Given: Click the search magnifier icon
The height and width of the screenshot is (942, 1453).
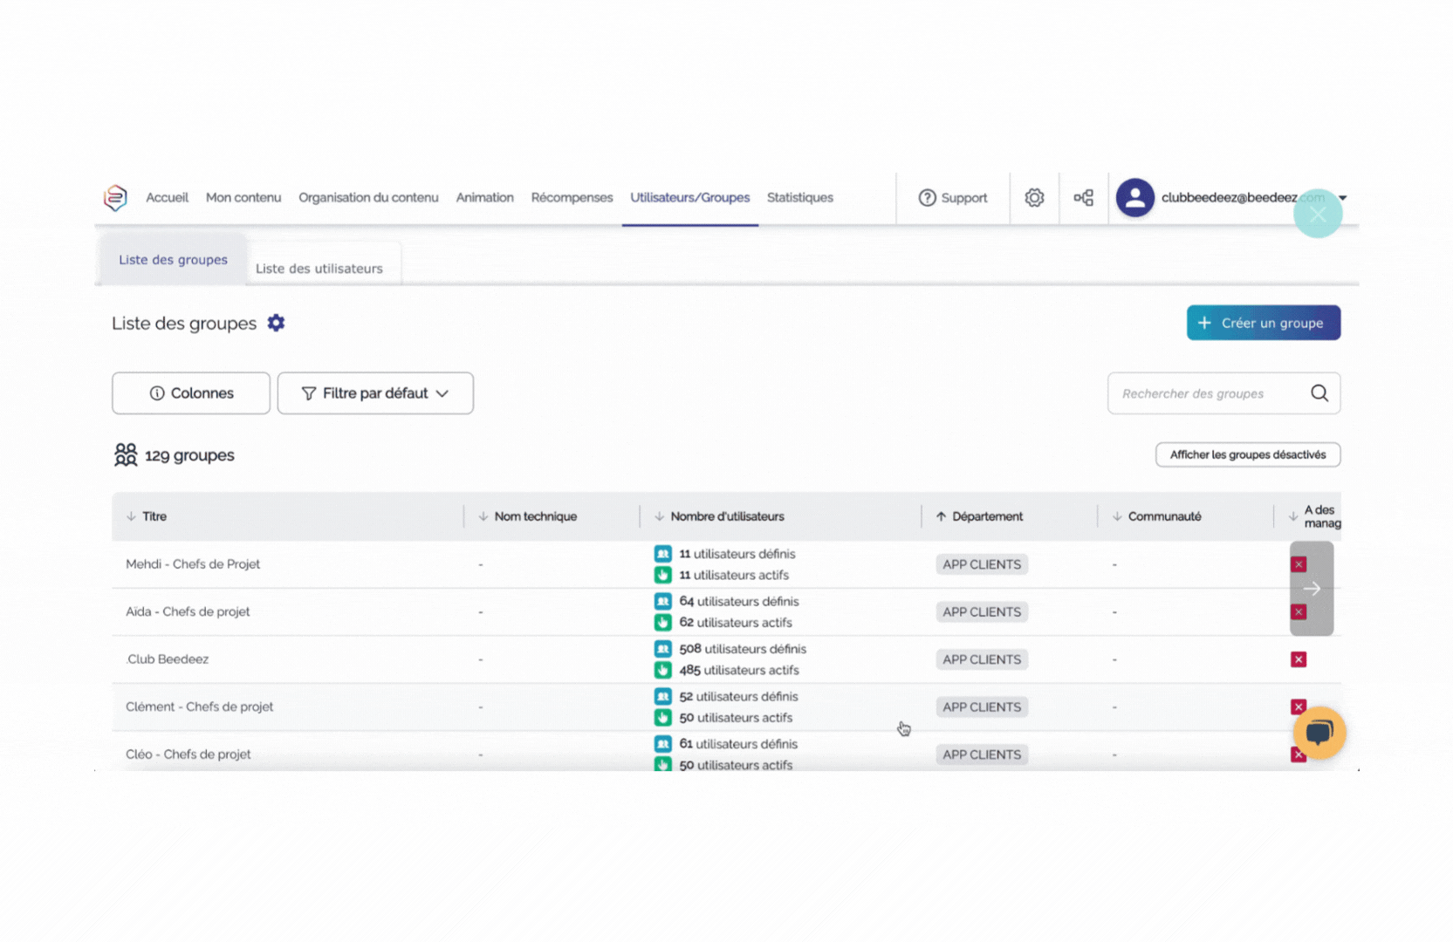Looking at the screenshot, I should (x=1319, y=393).
